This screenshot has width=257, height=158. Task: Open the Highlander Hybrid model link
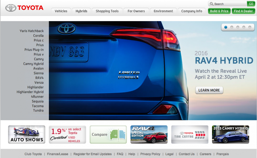click(30, 92)
